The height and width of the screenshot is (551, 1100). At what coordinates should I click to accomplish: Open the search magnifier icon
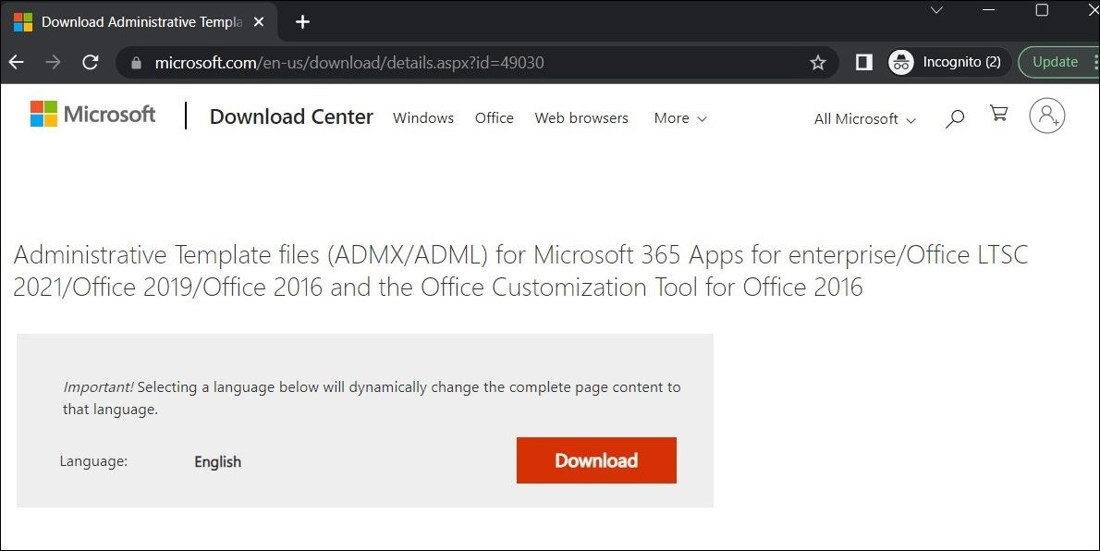[954, 118]
